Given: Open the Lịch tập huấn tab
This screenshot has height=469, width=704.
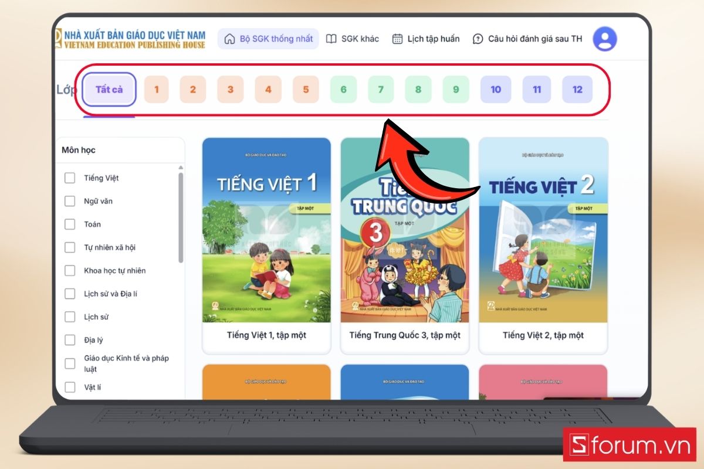Looking at the screenshot, I should click(x=425, y=39).
